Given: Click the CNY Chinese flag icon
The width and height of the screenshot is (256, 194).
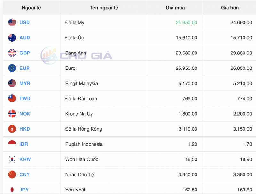Looking at the screenshot, I should tap(12, 174).
